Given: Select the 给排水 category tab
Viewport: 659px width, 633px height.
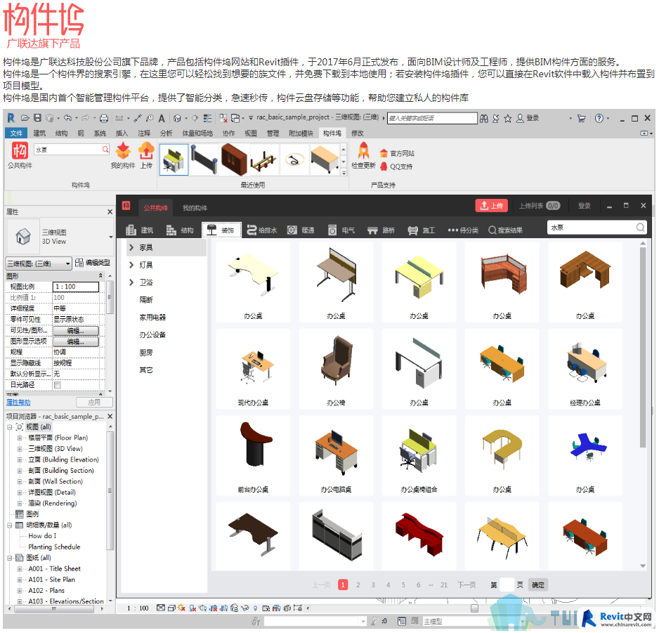Looking at the screenshot, I should pyautogui.click(x=262, y=230).
